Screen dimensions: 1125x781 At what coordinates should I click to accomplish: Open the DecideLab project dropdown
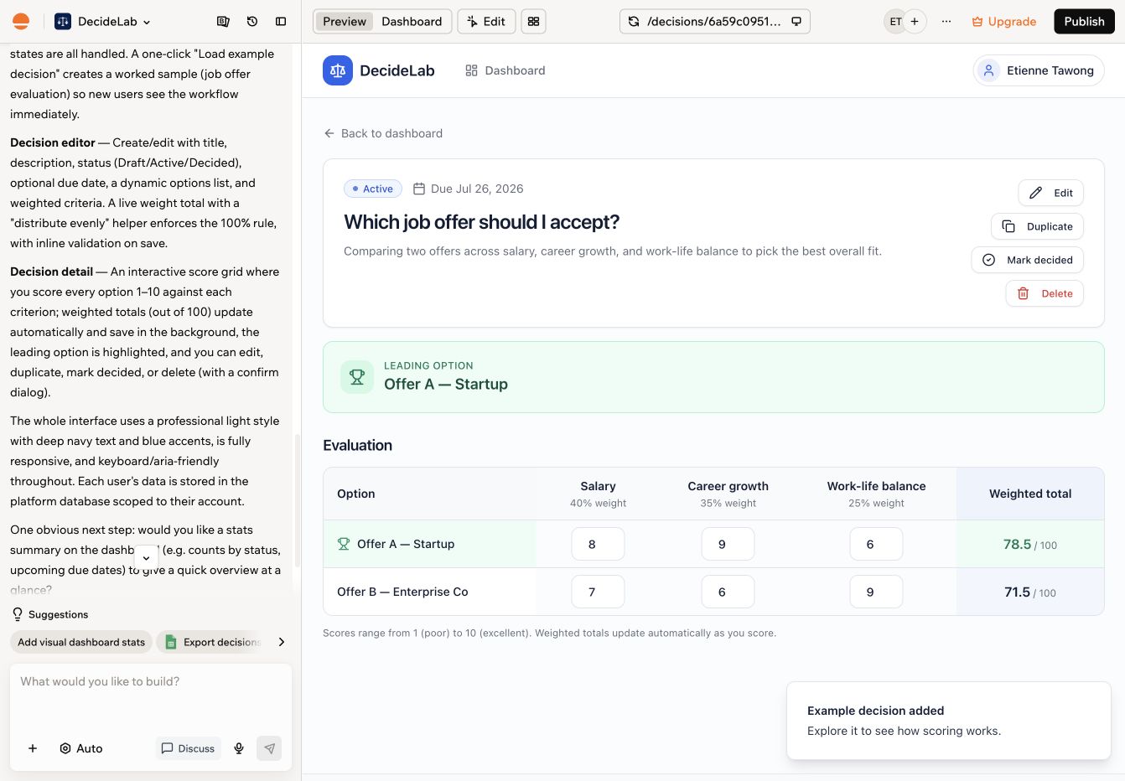pyautogui.click(x=102, y=22)
